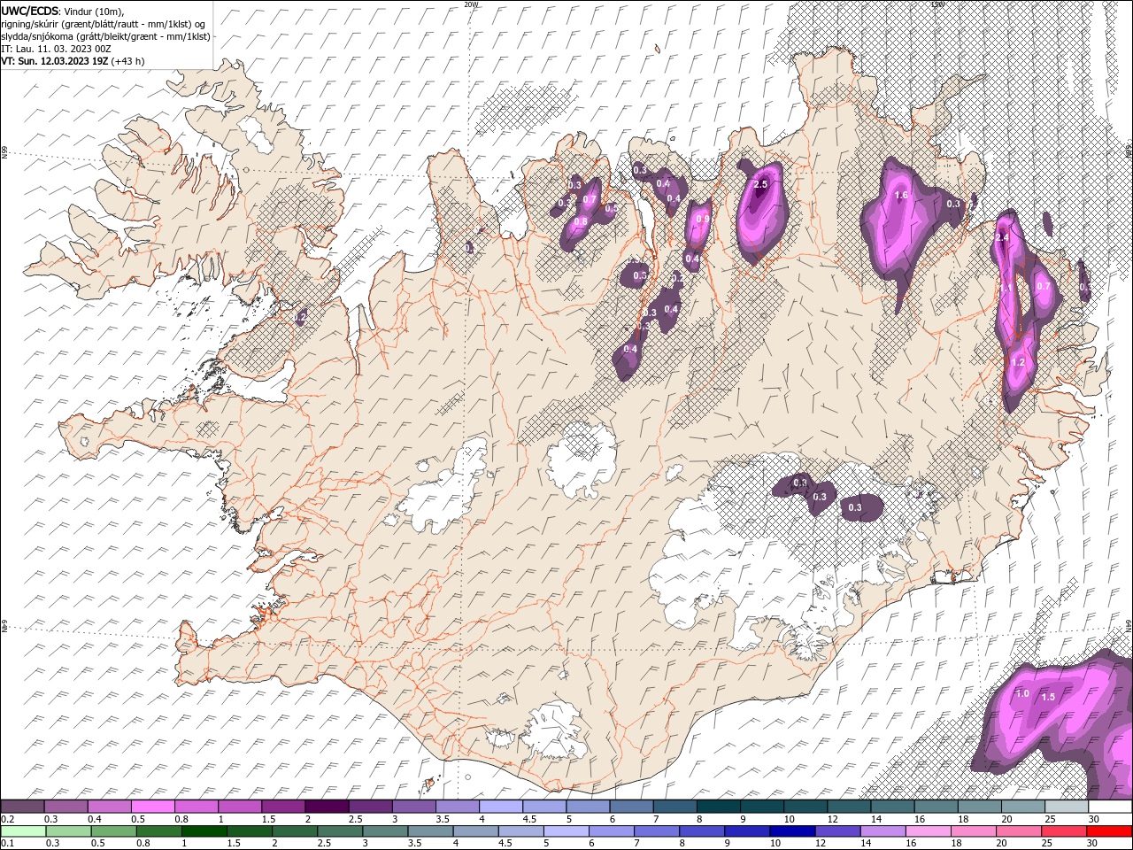Click the '1.2' snowfall value in the east
The height and width of the screenshot is (850, 1133).
pyautogui.click(x=1018, y=362)
